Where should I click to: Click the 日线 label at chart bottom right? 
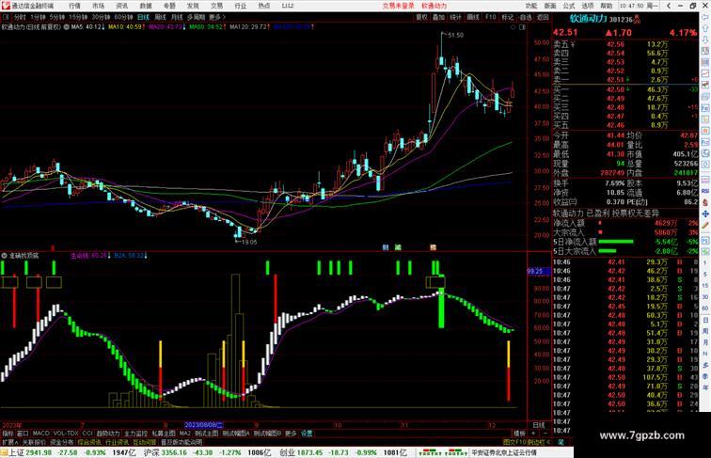point(539,425)
